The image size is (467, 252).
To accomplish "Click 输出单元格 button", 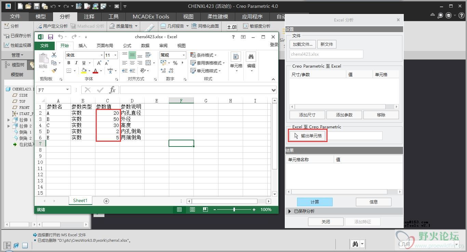I will (x=308, y=136).
